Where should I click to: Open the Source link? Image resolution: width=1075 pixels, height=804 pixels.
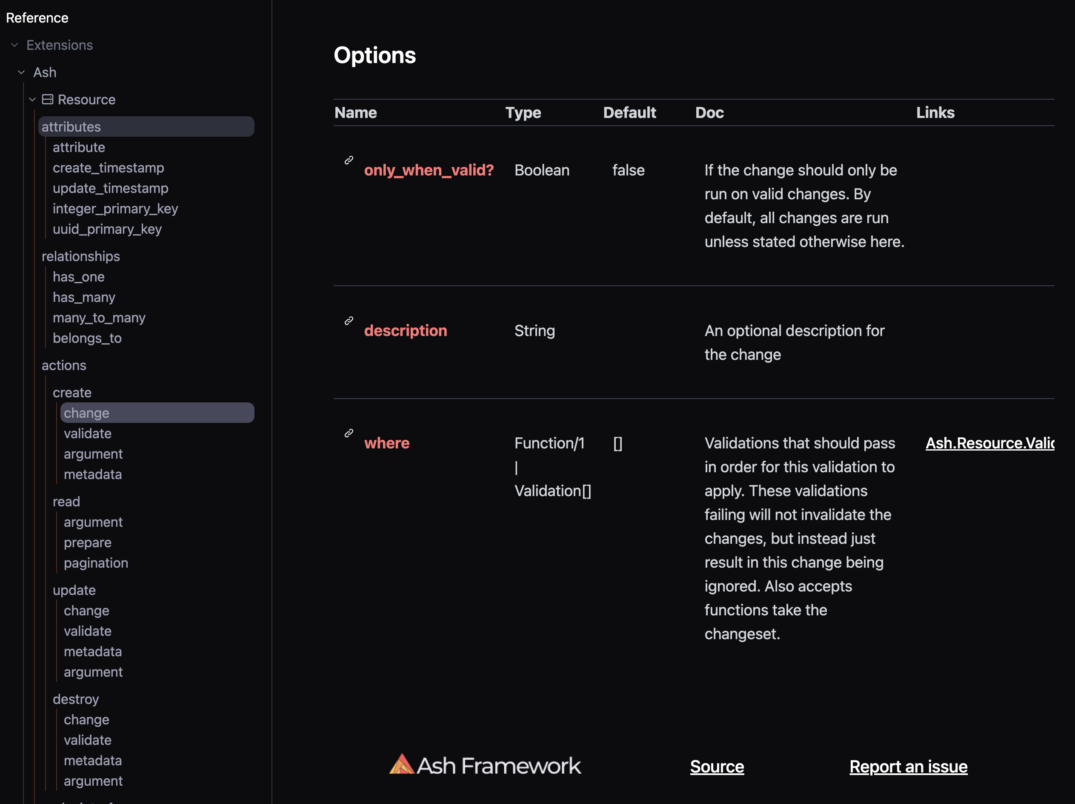coord(717,767)
